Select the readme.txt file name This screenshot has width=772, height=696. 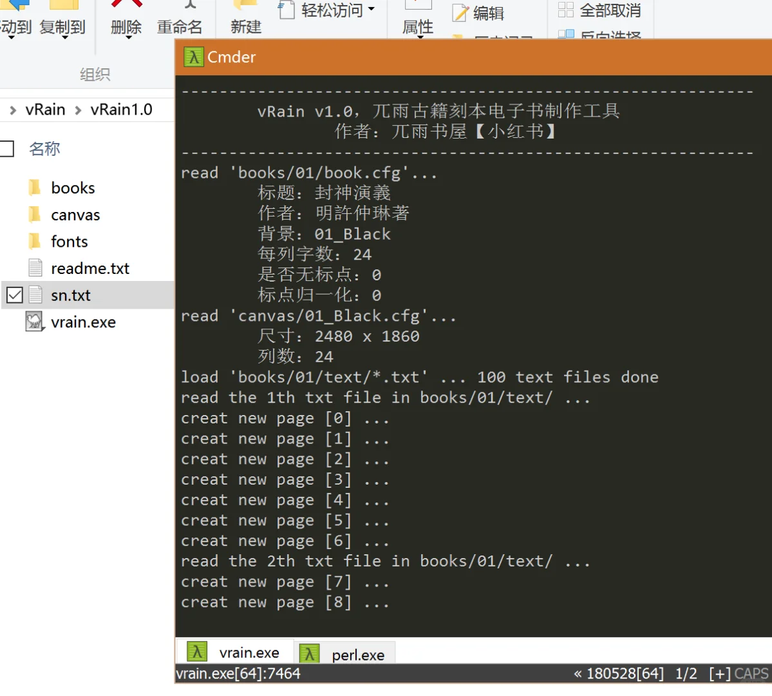pos(90,268)
